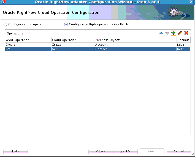Delete selected operation with red X
This screenshot has height=157, width=195.
186,33
